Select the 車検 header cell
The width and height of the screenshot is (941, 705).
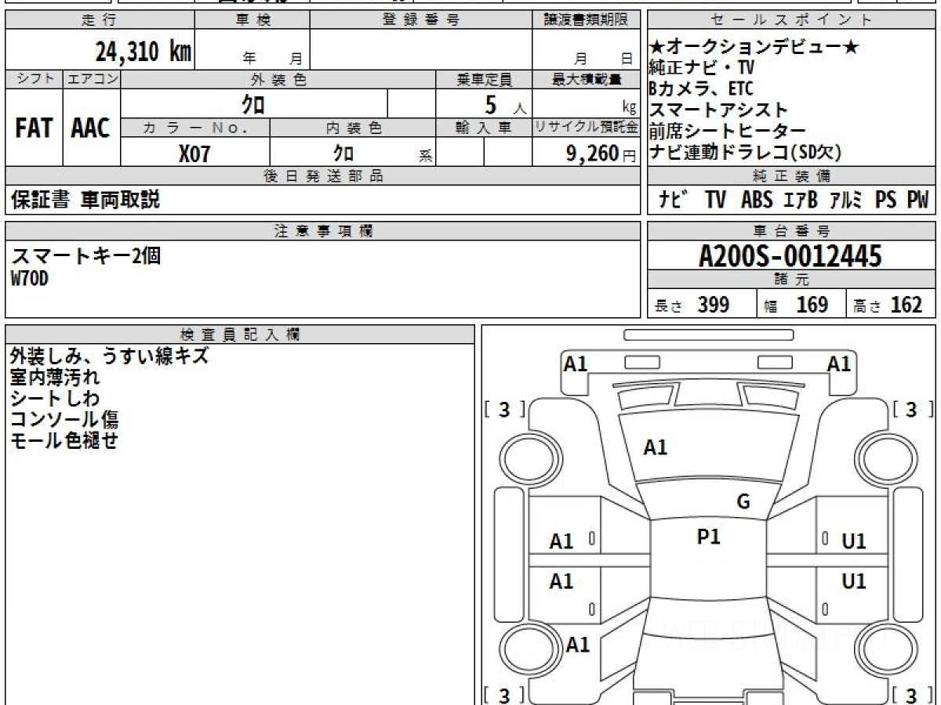(253, 20)
